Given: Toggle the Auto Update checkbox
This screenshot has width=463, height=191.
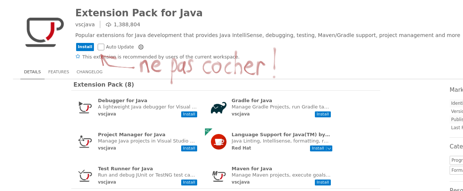Looking at the screenshot, I should click(101, 47).
